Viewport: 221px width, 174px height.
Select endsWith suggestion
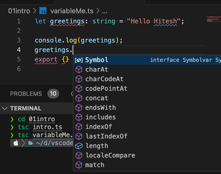click(x=147, y=108)
